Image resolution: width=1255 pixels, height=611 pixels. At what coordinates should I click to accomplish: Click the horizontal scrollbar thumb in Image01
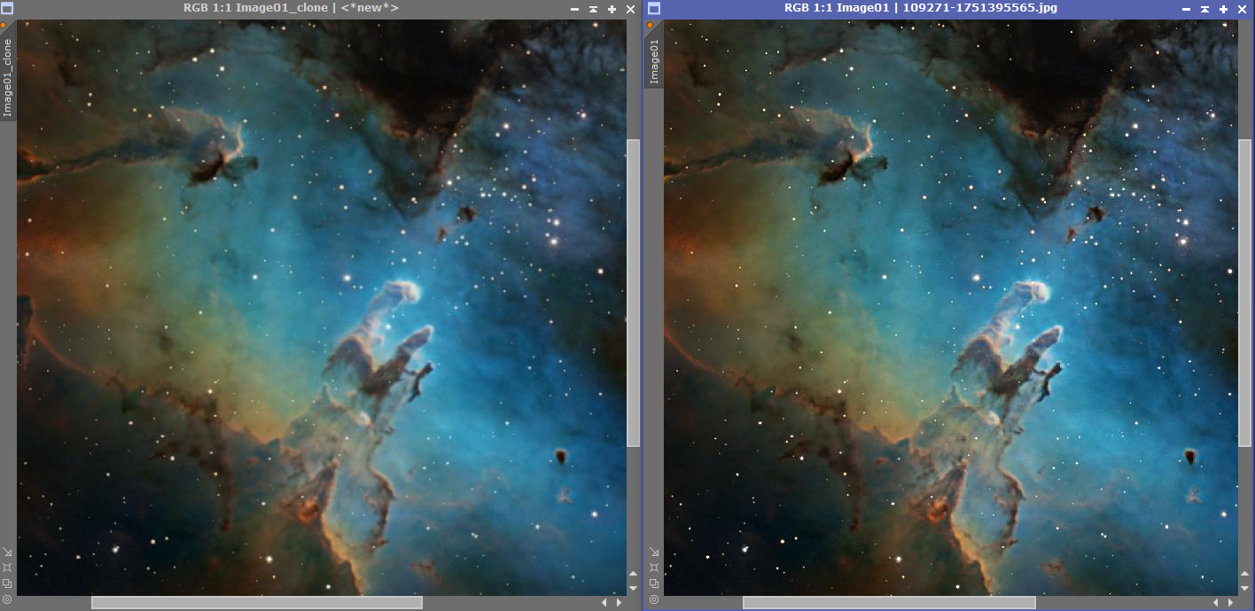(x=889, y=603)
